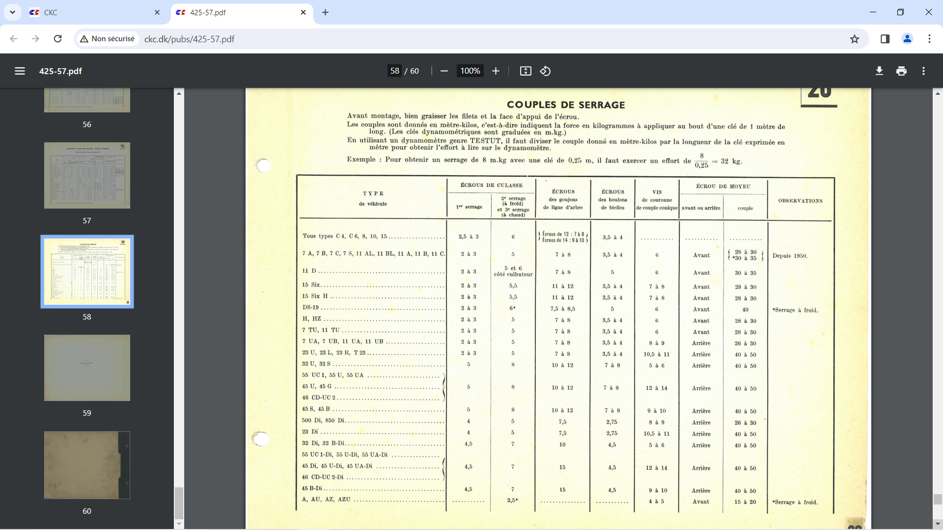Toggle the browser side panel
The image size is (943, 530).
point(885,39)
